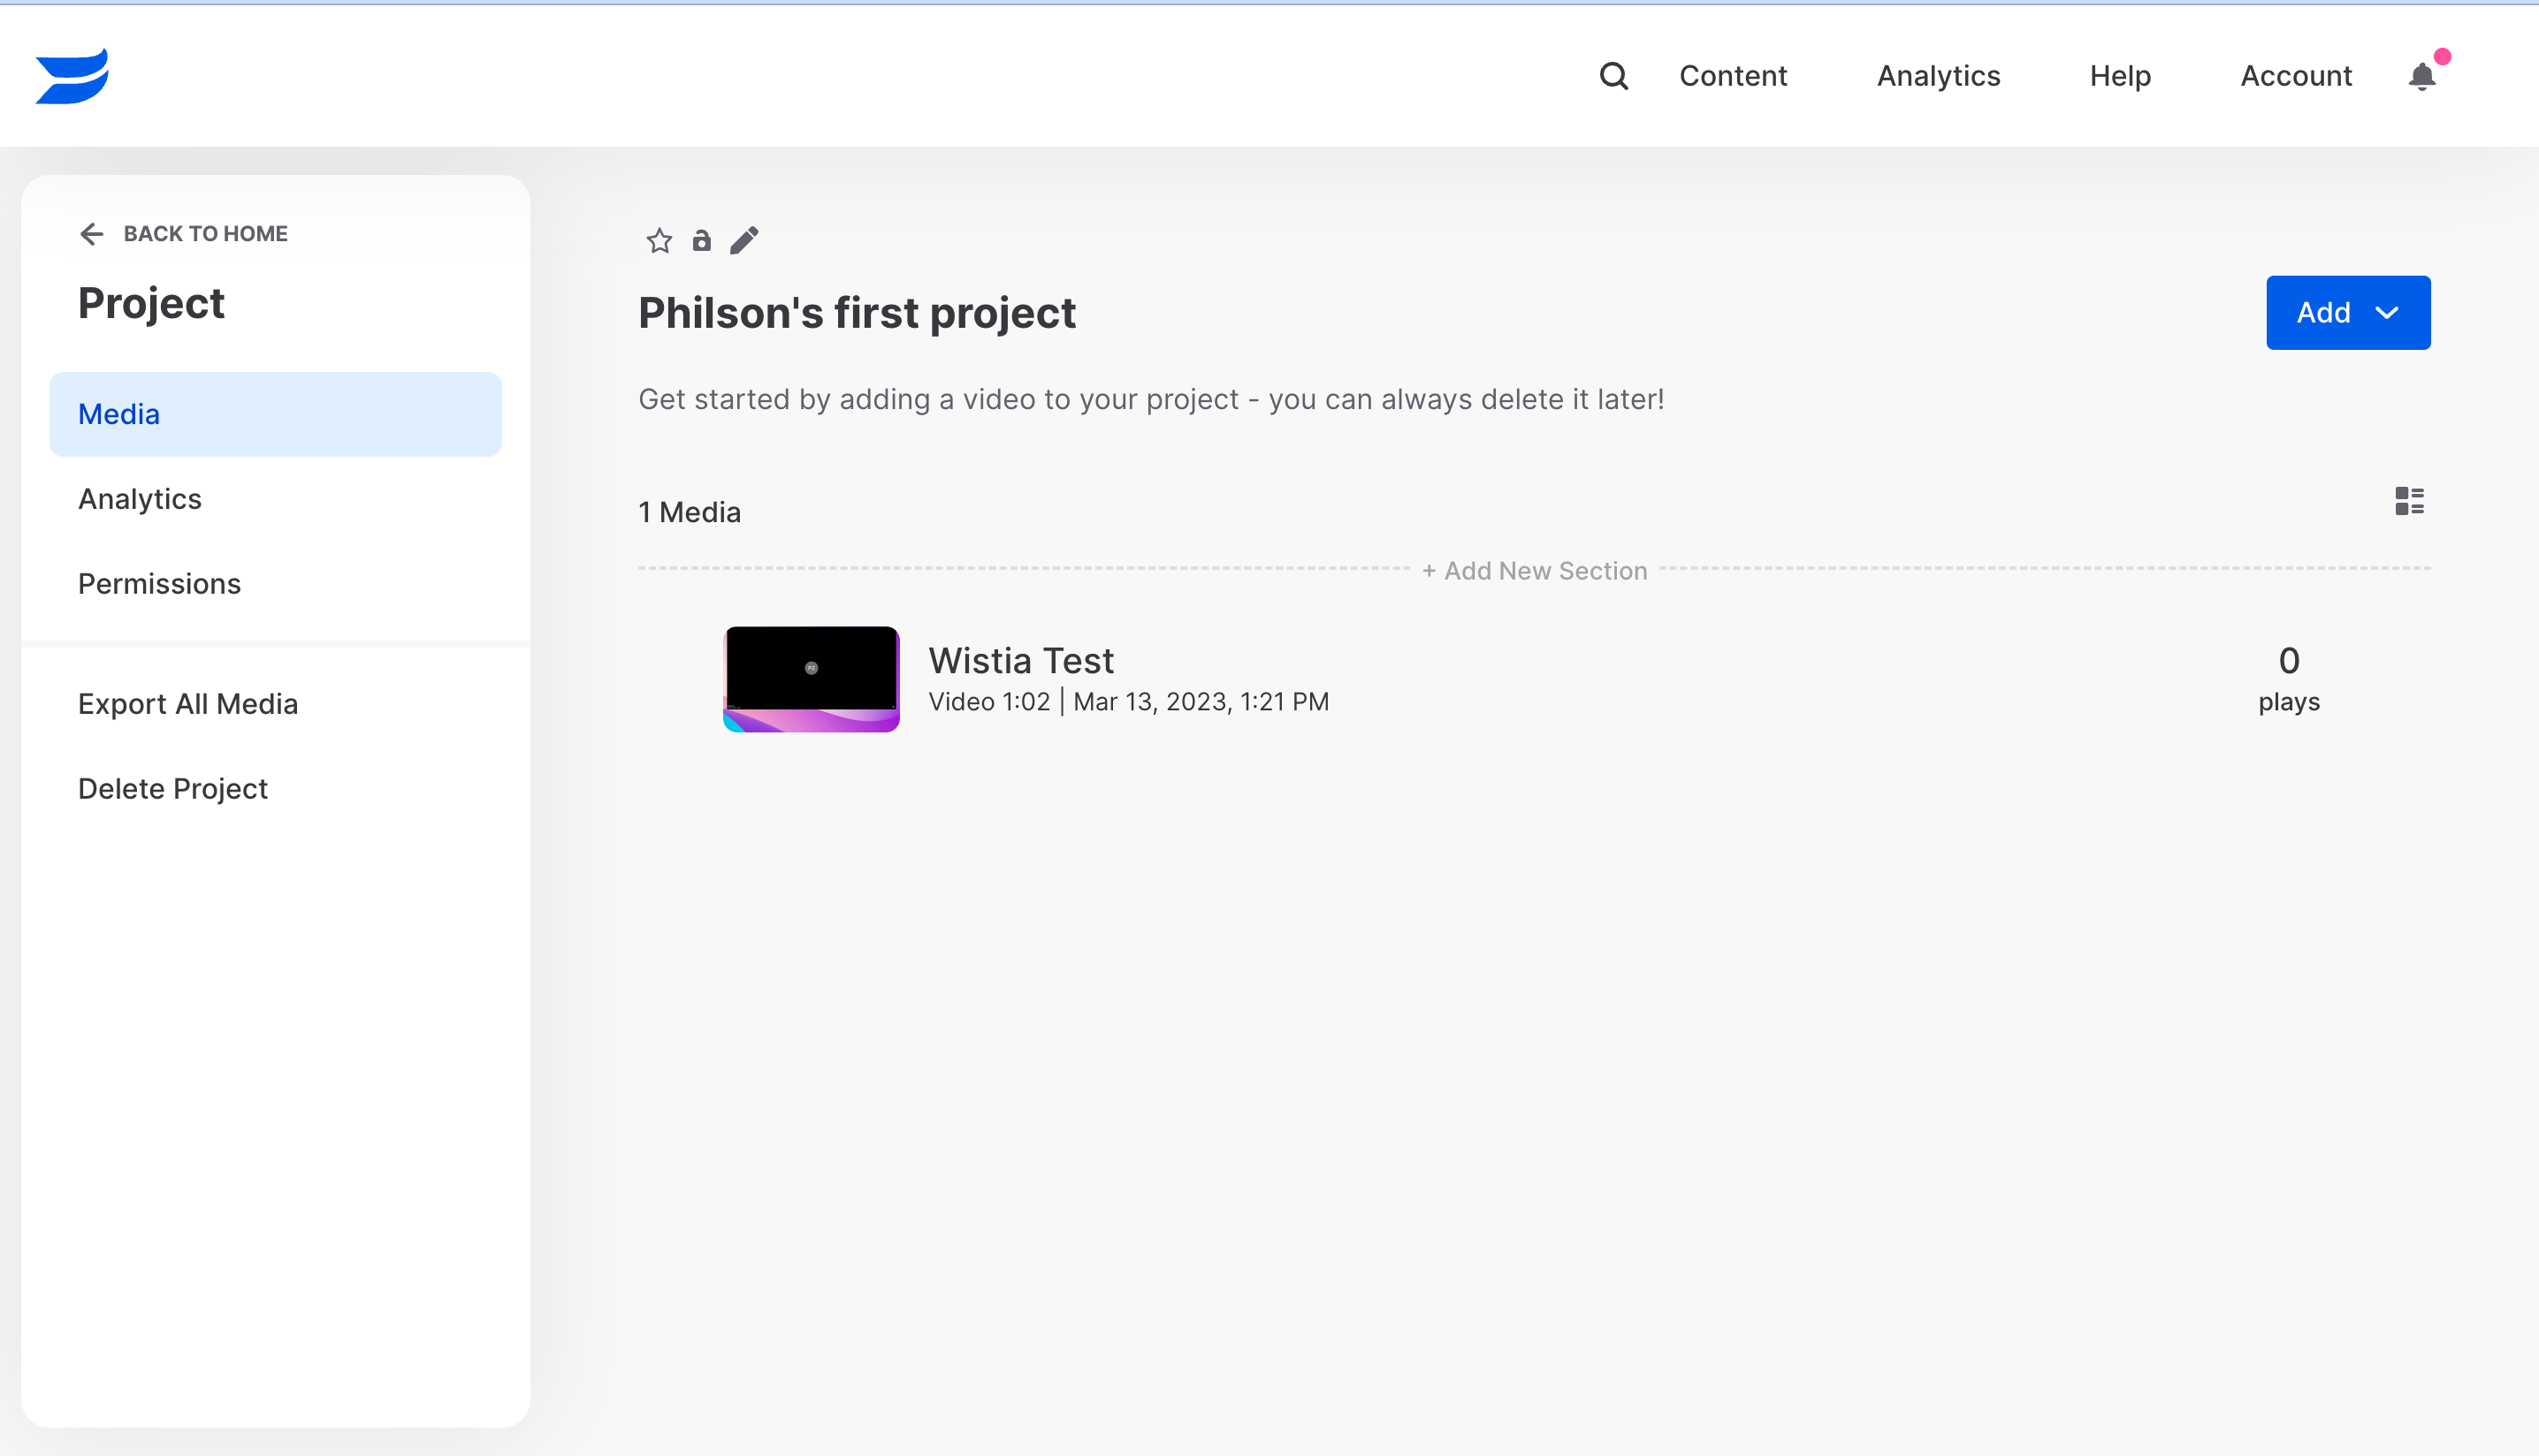Viewport: 2539px width, 1456px height.
Task: Open notifications bell icon
Action: point(2421,76)
